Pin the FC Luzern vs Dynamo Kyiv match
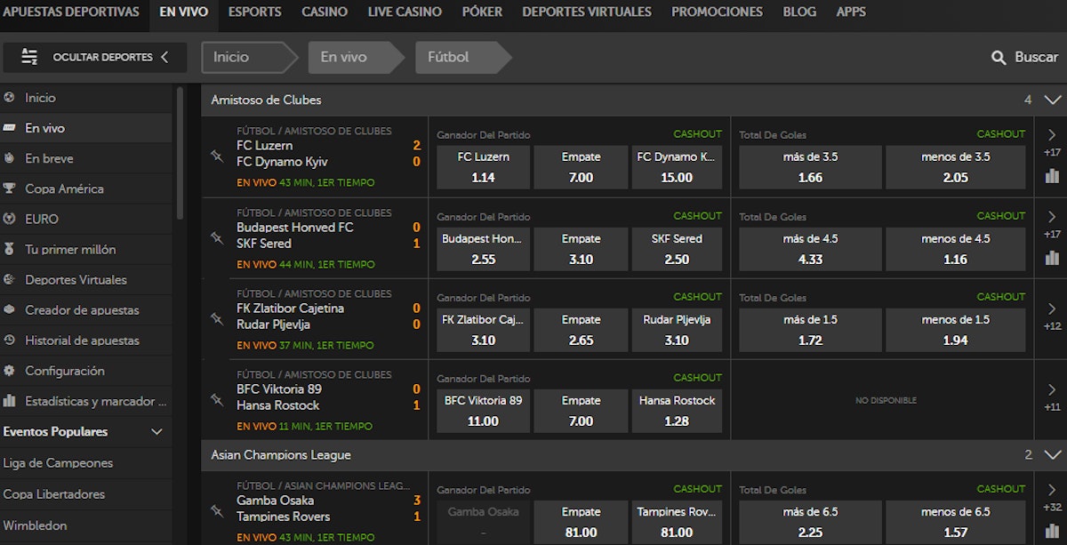Screen dimensions: 1067x545 pyautogui.click(x=216, y=156)
